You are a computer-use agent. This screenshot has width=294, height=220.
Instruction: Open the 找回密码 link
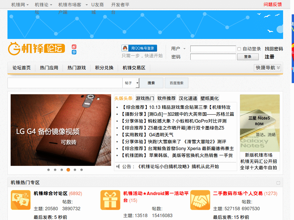(274, 49)
